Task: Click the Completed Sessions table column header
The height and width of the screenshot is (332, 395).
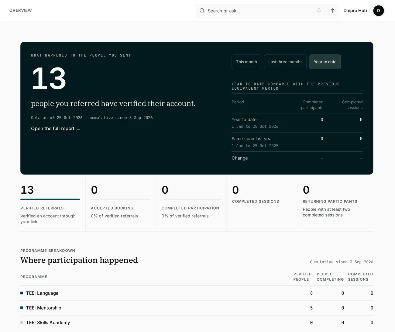Action: click(360, 277)
